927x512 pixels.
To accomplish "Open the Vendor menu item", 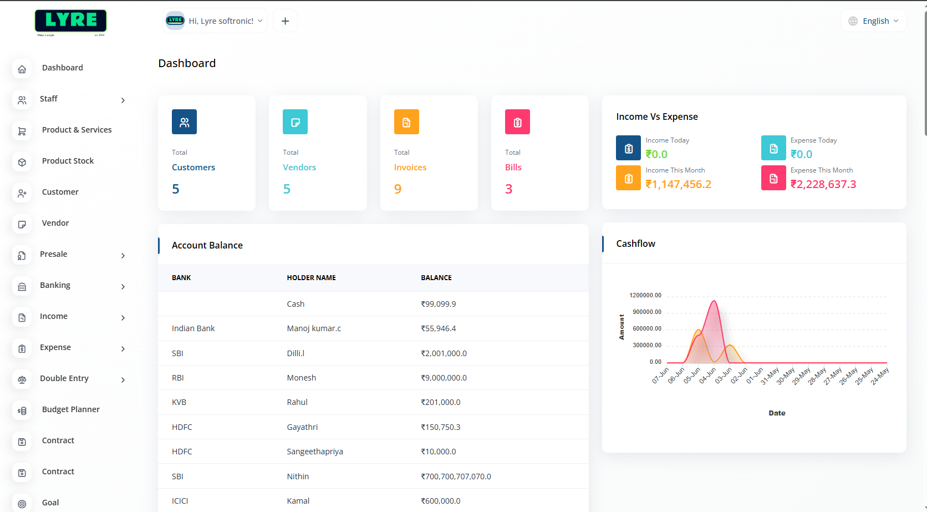I will click(x=55, y=223).
